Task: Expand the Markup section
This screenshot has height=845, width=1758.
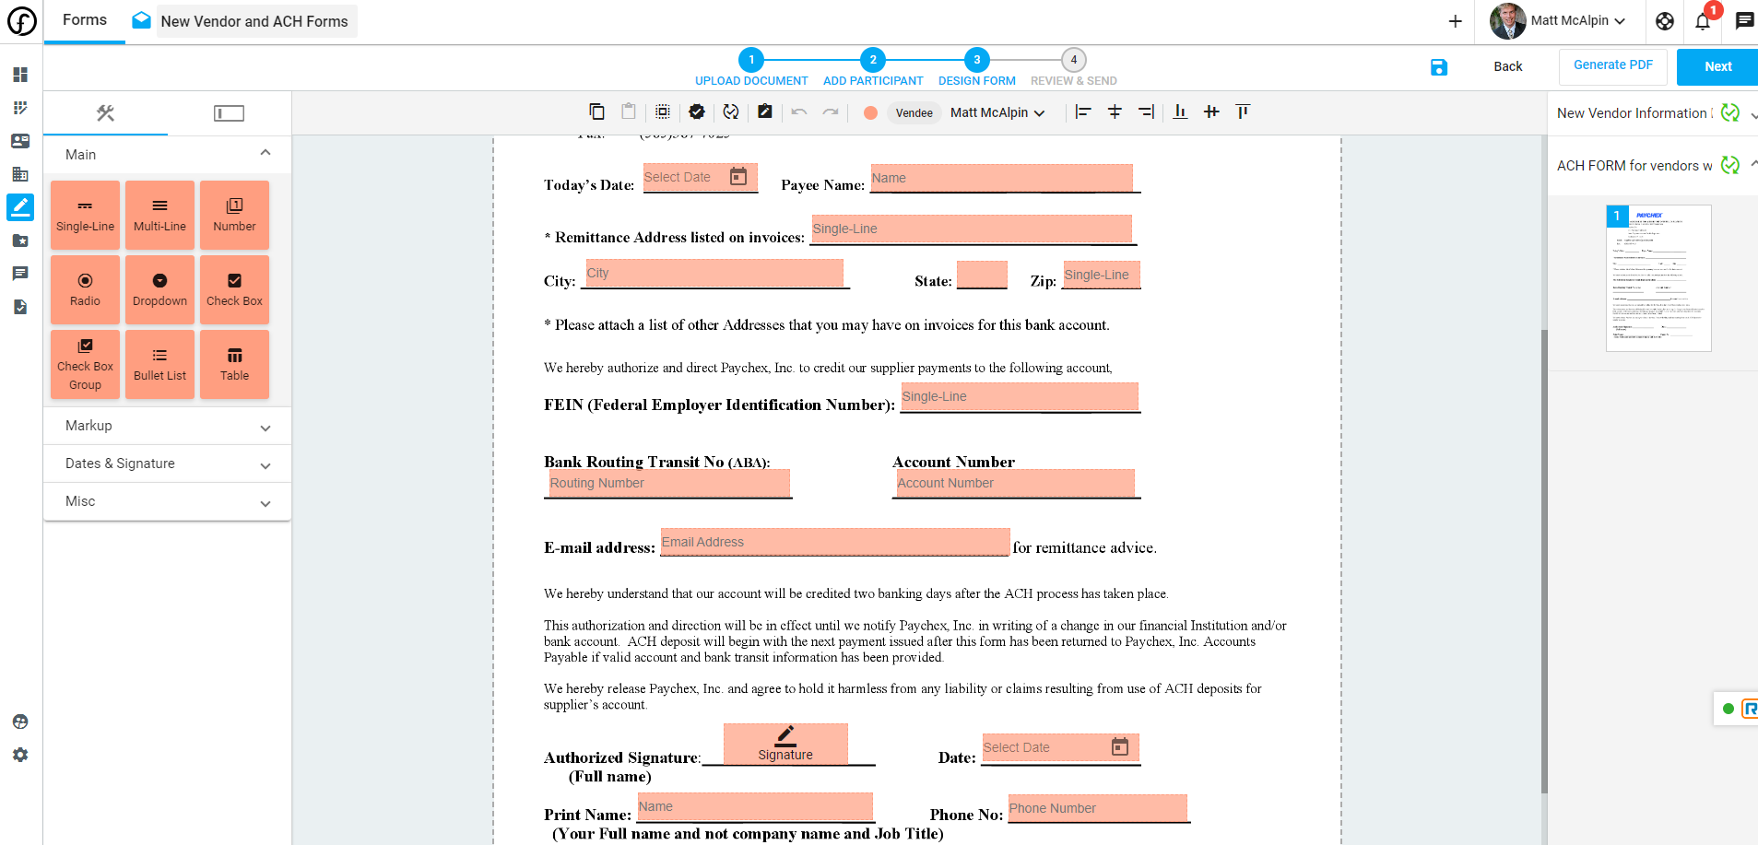Action: point(166,426)
